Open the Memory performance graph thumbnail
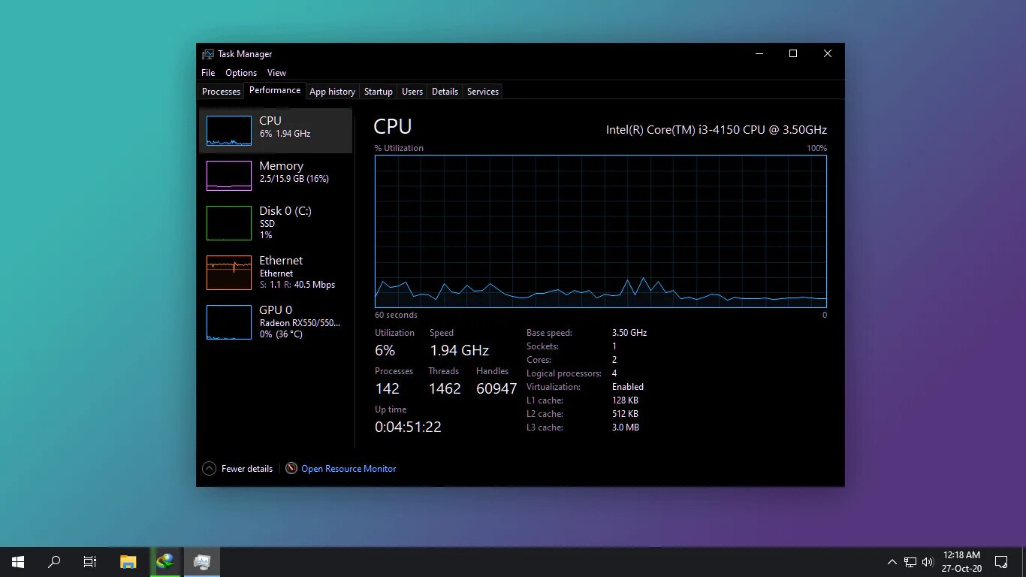Image resolution: width=1026 pixels, height=577 pixels. pos(229,175)
